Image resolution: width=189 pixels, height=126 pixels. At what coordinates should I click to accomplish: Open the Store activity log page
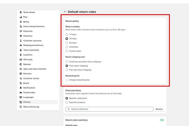[31, 107]
